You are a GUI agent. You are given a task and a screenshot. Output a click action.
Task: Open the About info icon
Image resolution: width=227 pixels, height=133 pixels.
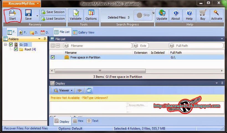176,13
